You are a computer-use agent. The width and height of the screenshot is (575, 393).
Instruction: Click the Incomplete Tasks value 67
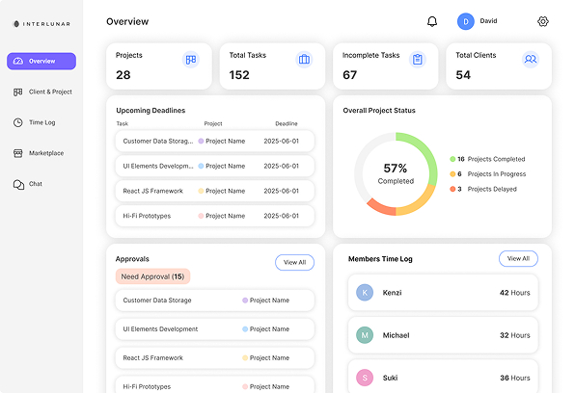[349, 75]
